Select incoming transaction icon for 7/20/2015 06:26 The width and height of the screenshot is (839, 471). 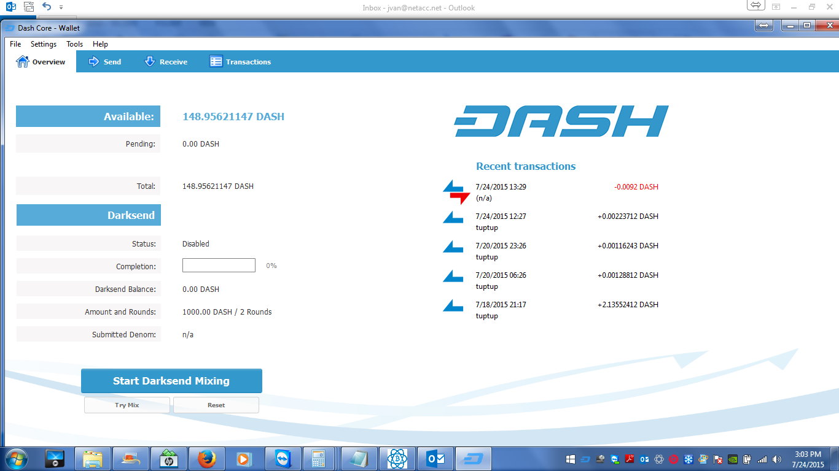pyautogui.click(x=453, y=276)
